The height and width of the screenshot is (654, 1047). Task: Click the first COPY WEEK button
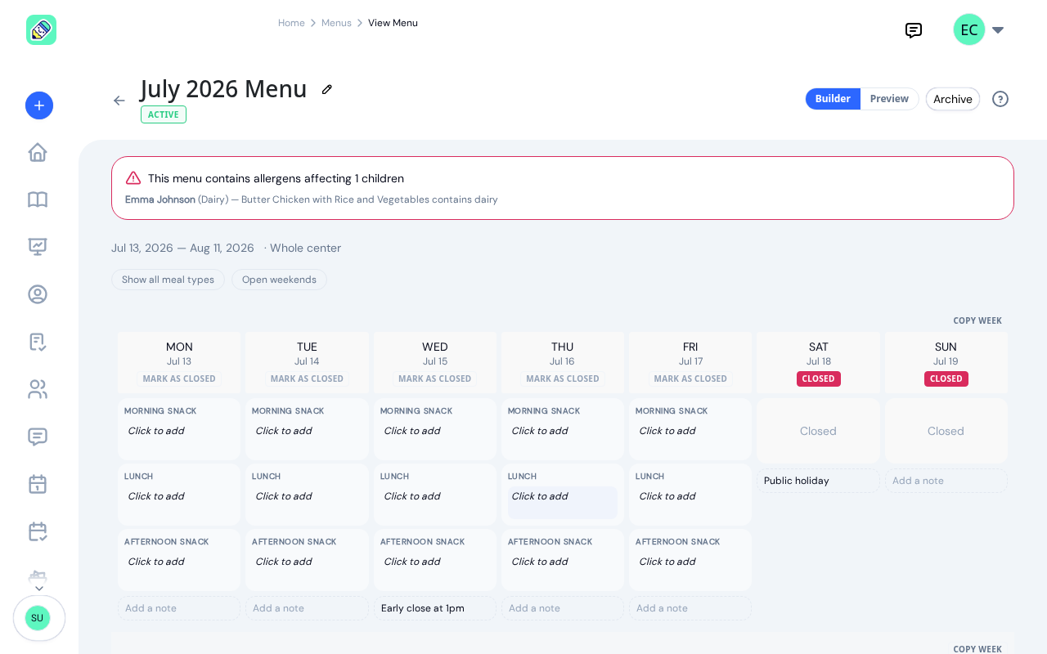(977, 320)
